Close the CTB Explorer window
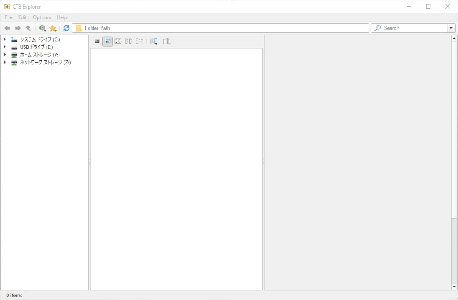 447,6
